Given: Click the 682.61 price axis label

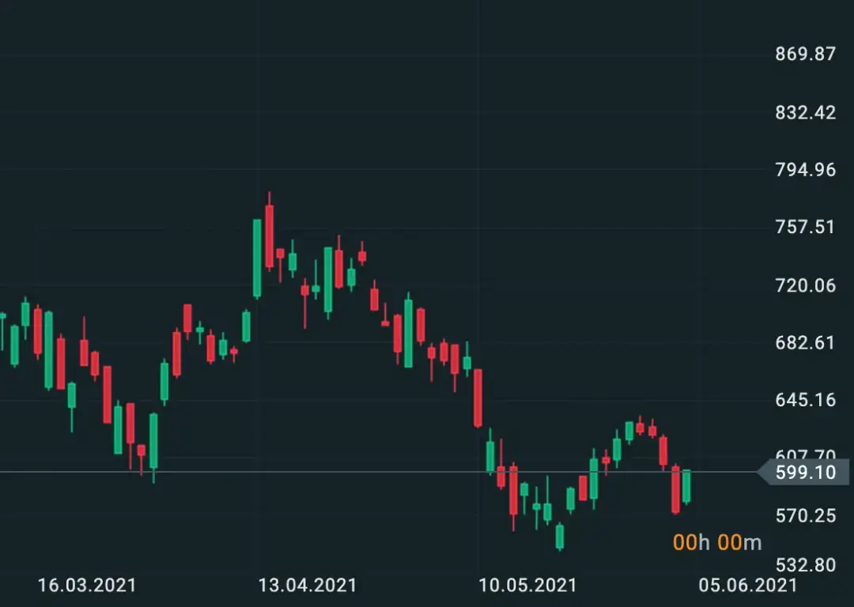Looking at the screenshot, I should [x=806, y=343].
